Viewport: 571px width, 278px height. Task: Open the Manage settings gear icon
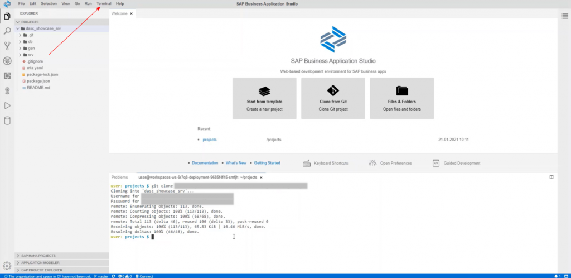(7, 266)
